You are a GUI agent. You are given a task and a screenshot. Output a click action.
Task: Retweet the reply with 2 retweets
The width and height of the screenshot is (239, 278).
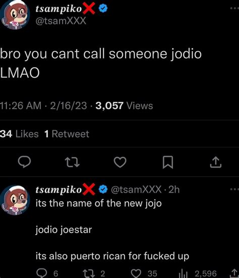pos(94,273)
